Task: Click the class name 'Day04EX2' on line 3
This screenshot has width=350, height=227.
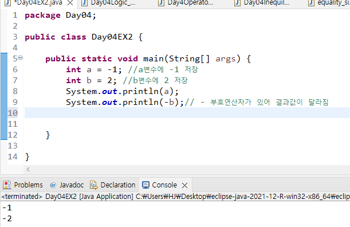Action: tap(112, 37)
